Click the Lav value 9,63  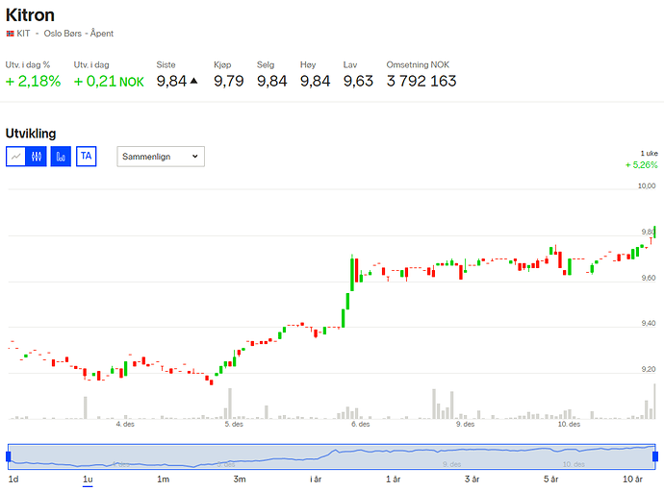coord(358,82)
